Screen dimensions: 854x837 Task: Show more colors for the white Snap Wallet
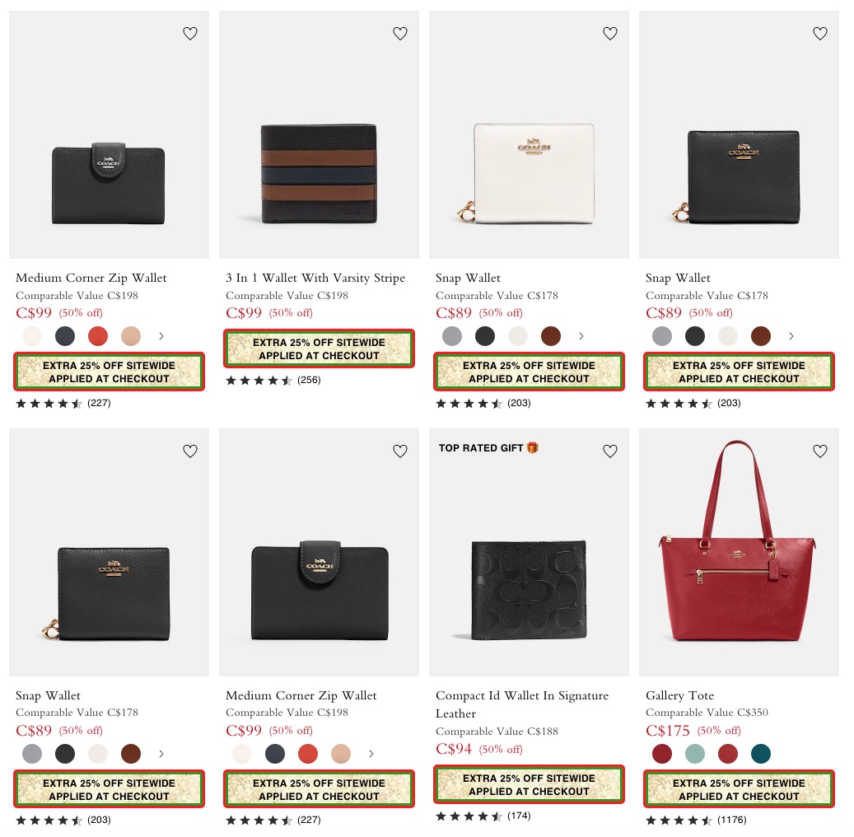click(x=581, y=336)
